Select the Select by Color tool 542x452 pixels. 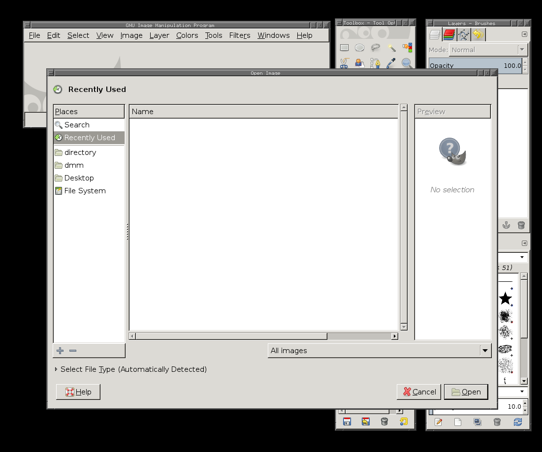tap(407, 48)
